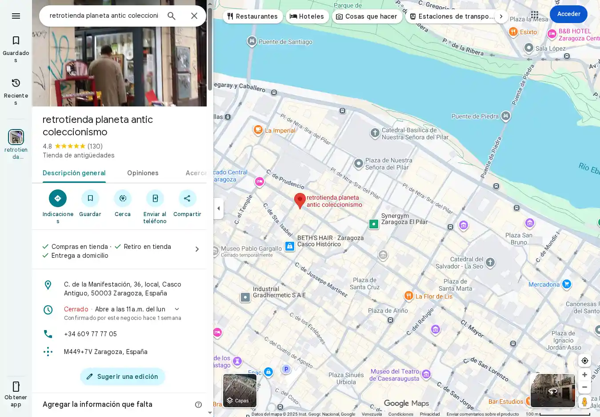
Task: Expand the opening hours dropdown
Action: 177,309
